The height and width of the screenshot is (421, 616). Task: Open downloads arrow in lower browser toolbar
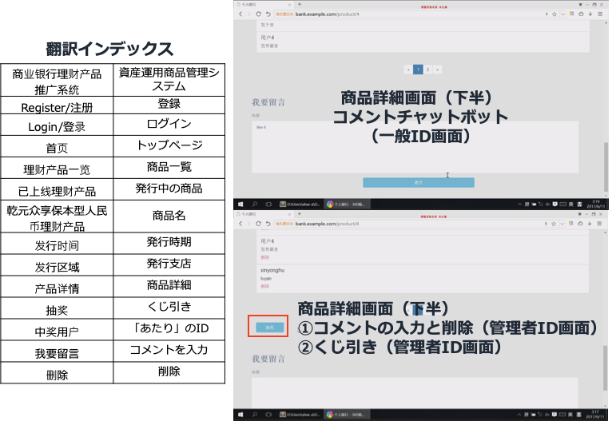pyautogui.click(x=590, y=223)
